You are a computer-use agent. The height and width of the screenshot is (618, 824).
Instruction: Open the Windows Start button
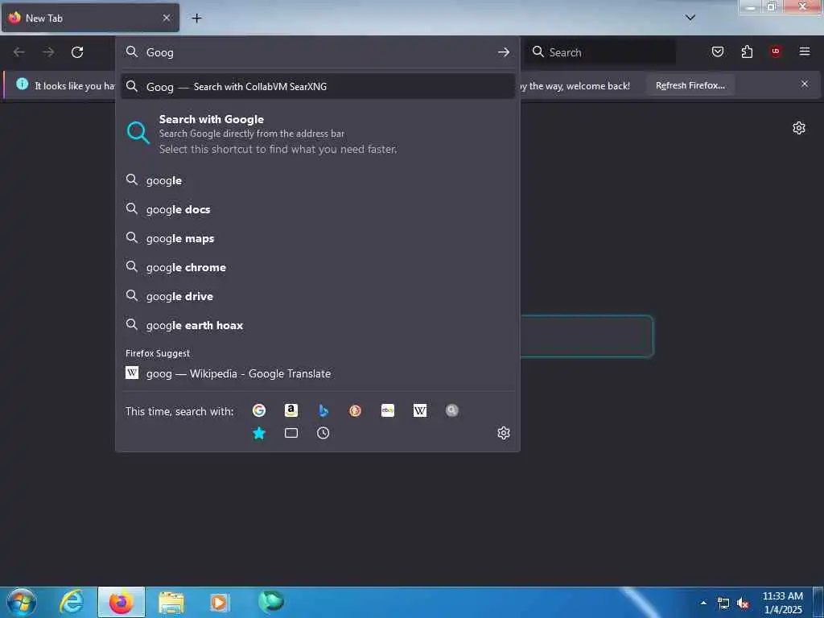(x=22, y=602)
